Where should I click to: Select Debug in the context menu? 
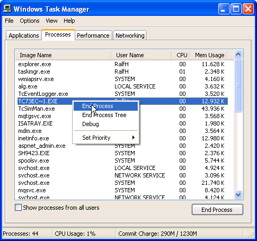pos(105,124)
